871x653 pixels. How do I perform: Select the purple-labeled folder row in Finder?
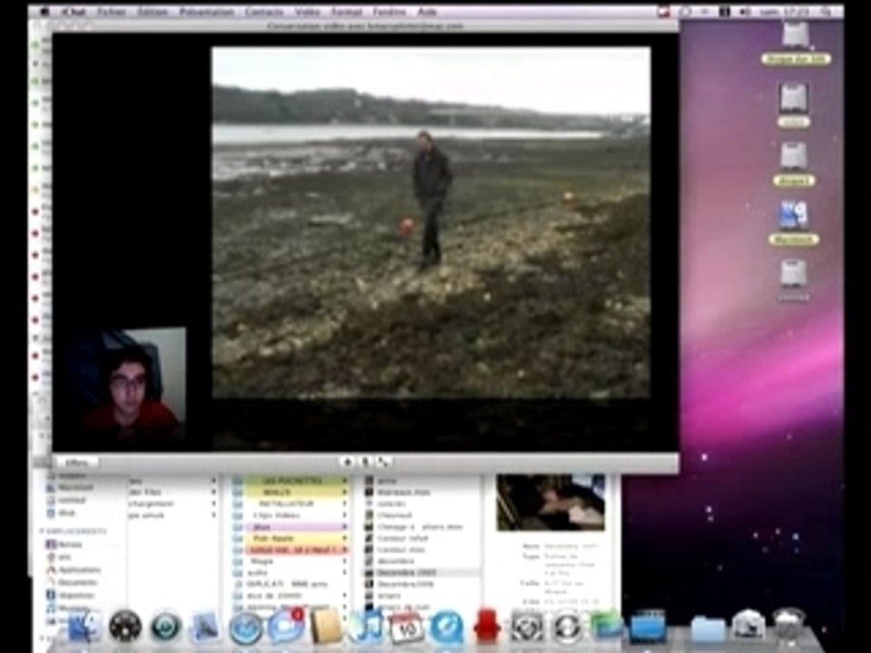tap(291, 526)
